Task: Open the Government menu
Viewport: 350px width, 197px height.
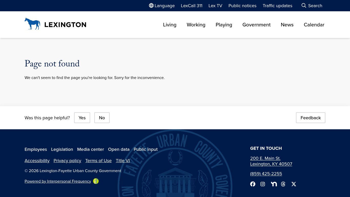Action: click(x=256, y=25)
